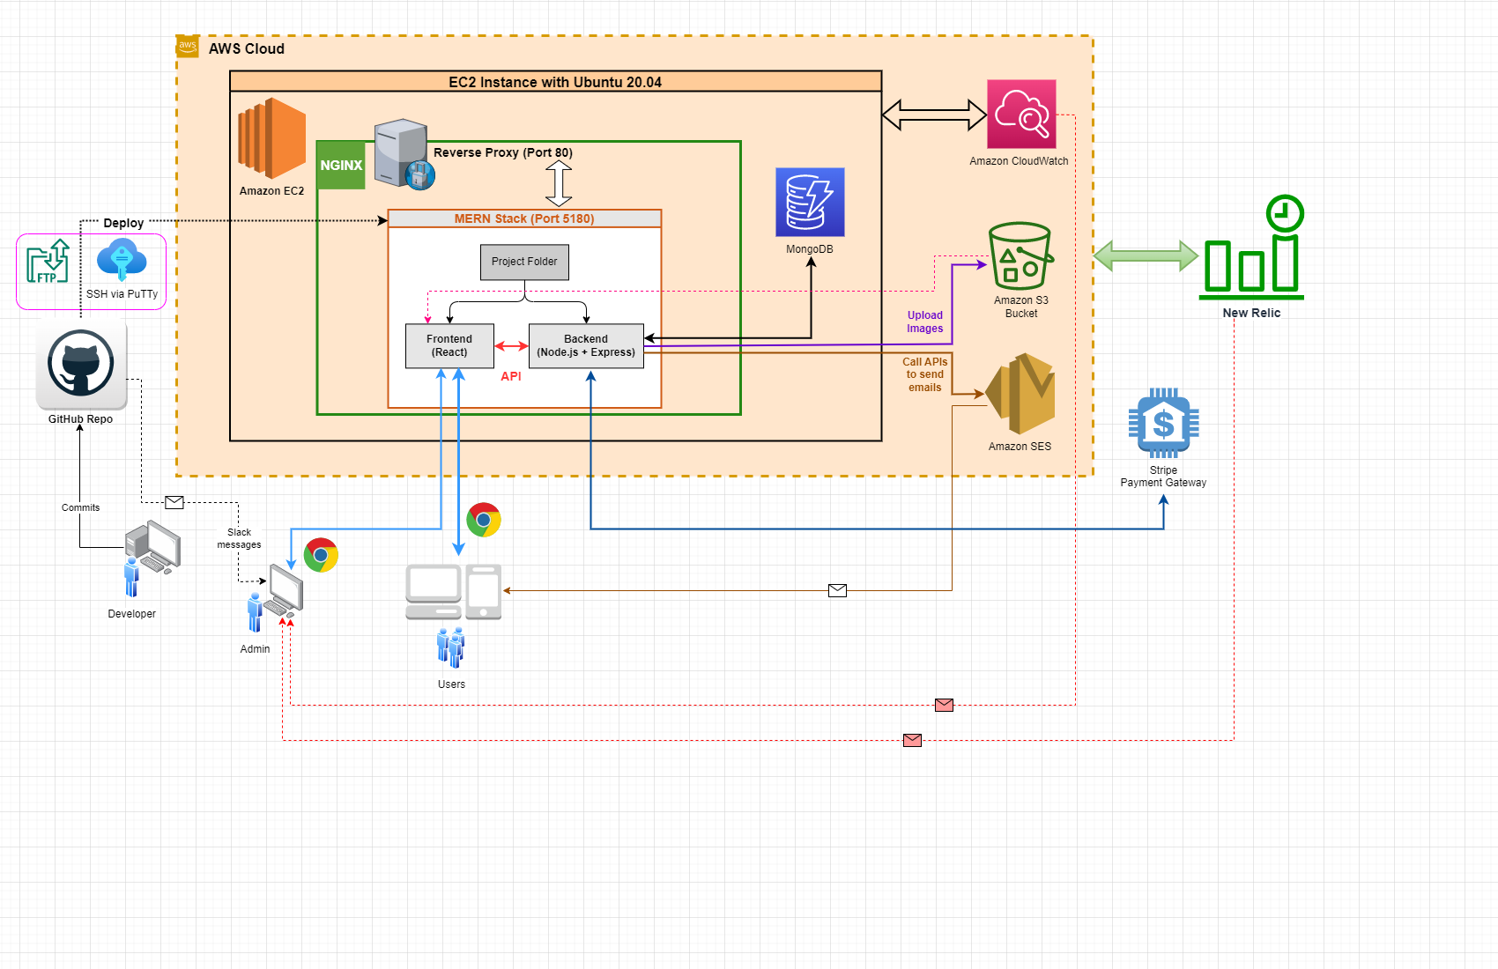The width and height of the screenshot is (1498, 969).
Task: Click the red API label
Action: 511,376
